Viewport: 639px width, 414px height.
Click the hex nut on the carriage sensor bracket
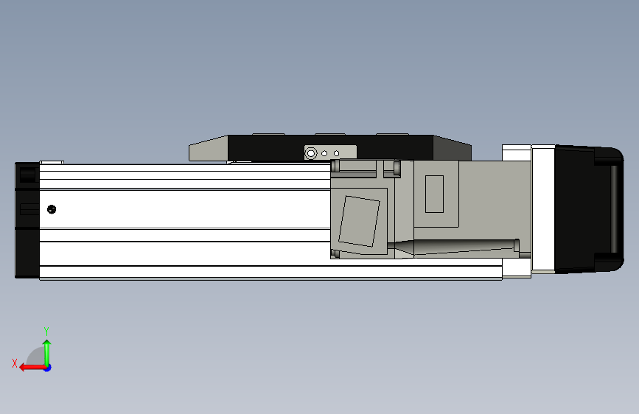(311, 154)
